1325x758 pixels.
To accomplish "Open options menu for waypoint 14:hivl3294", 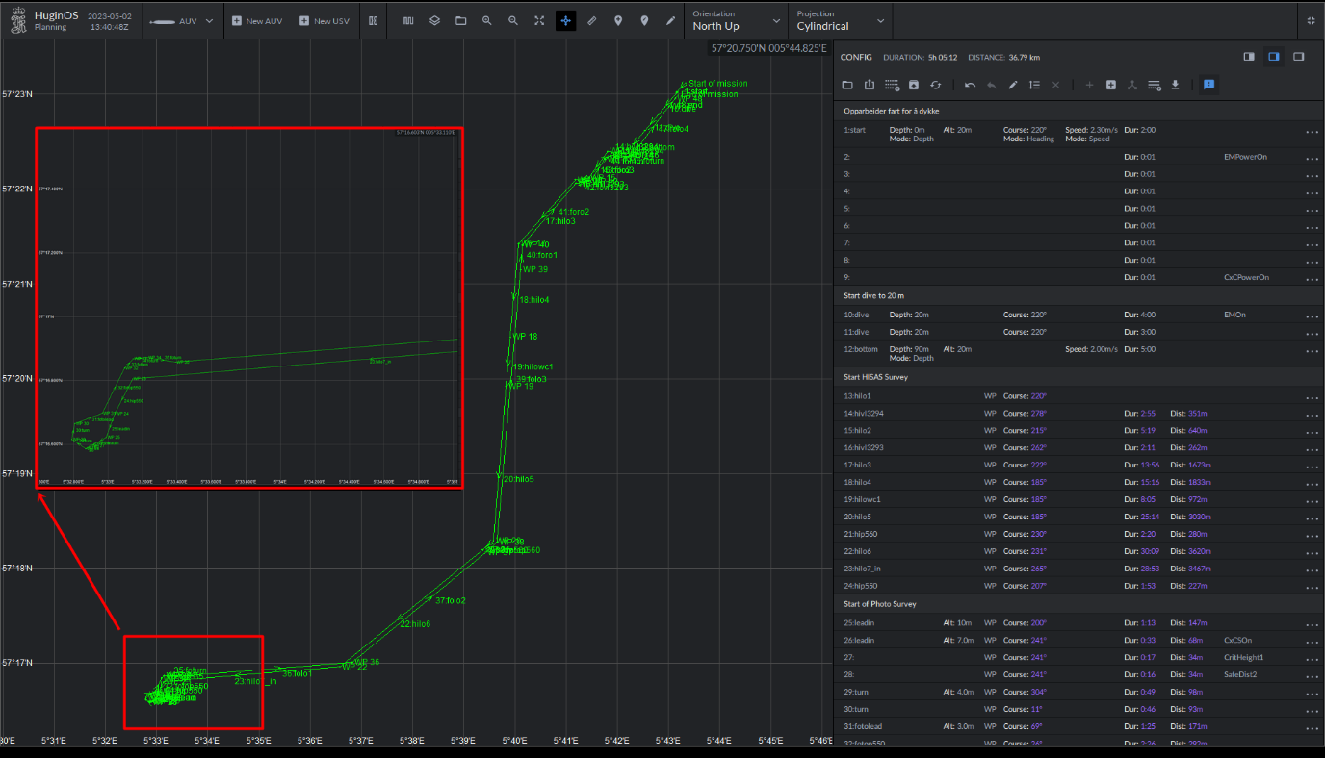I will [x=1311, y=413].
